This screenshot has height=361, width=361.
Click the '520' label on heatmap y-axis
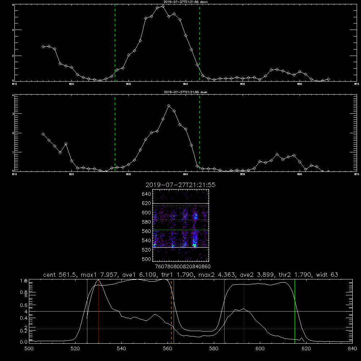coord(146,250)
